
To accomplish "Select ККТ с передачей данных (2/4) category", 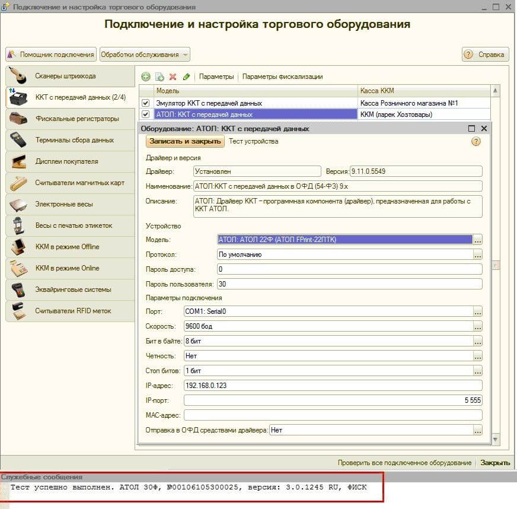I will click(70, 97).
